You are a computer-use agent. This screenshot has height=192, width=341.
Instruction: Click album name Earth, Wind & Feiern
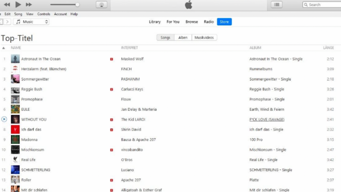[267, 109]
